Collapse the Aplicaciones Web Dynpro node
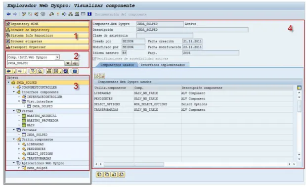Screen dimensions: 306x187 click(14, 163)
